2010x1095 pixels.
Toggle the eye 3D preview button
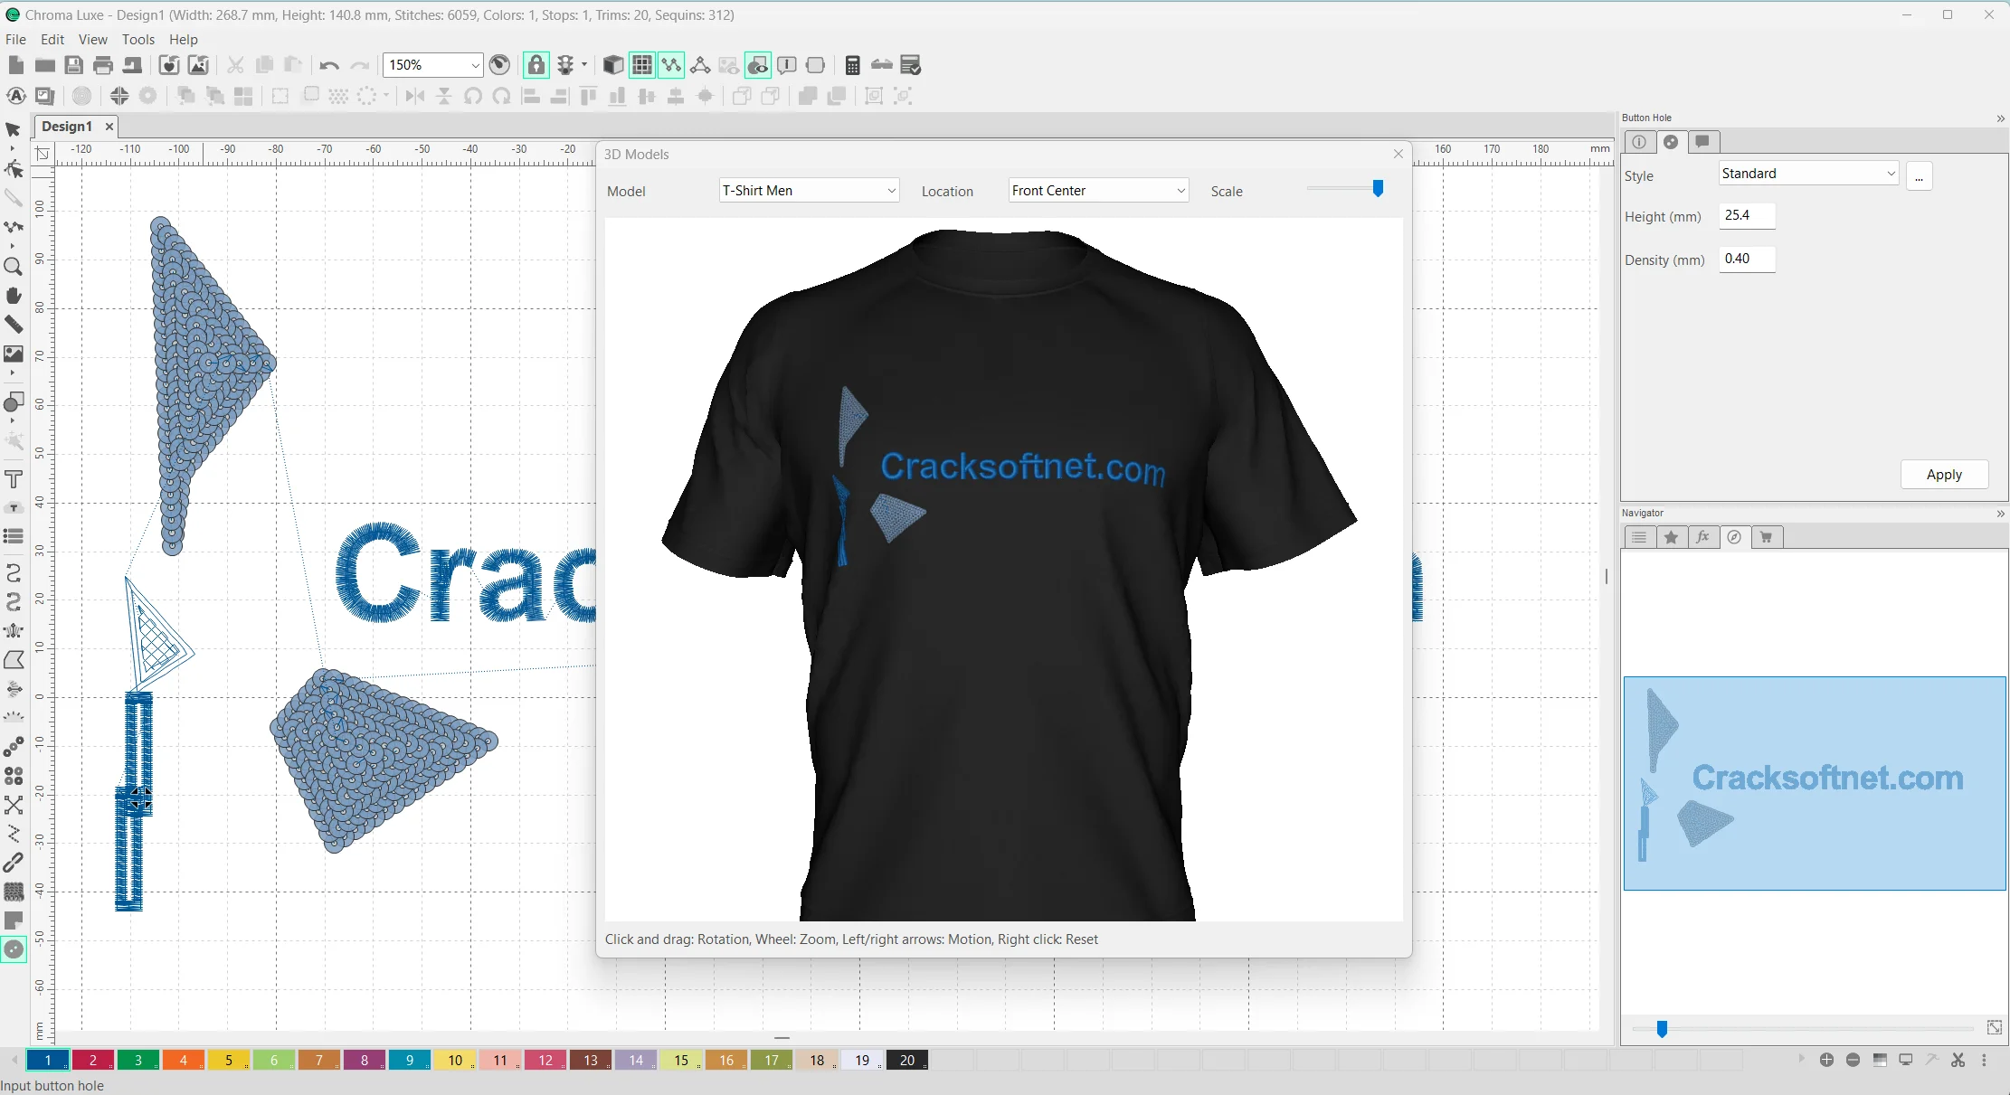click(x=757, y=65)
